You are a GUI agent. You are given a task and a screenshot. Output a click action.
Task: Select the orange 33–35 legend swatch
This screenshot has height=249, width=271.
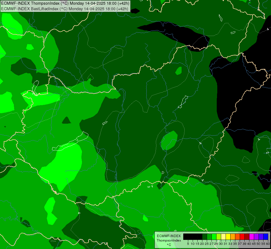pyautogui.click(x=233, y=237)
